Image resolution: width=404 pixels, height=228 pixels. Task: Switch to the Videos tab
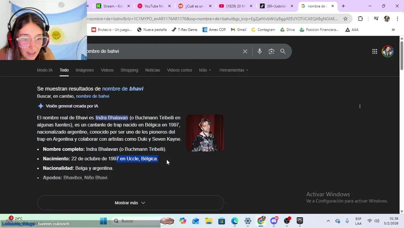(x=107, y=70)
